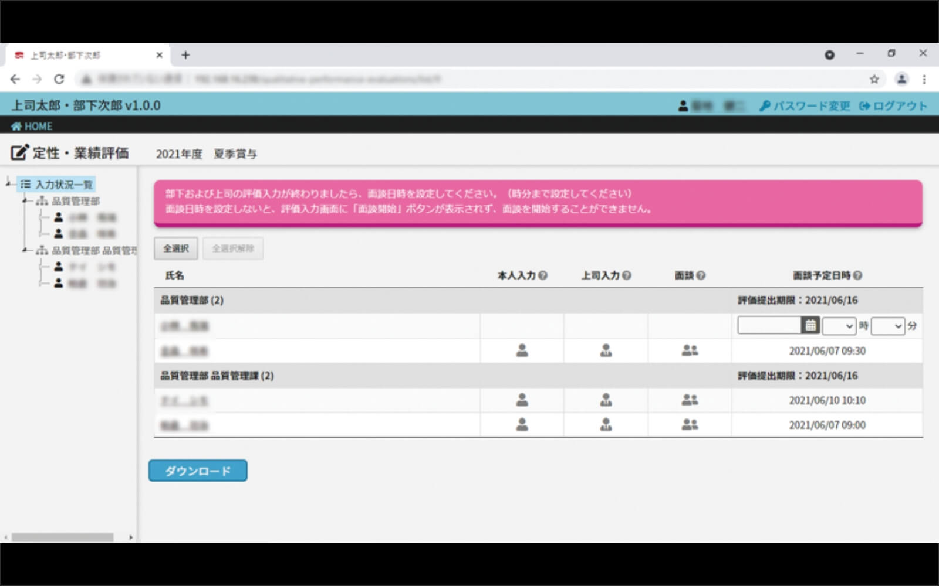Select first person under 品質管理課 in tree
The height and width of the screenshot is (586, 939).
pyautogui.click(x=86, y=267)
